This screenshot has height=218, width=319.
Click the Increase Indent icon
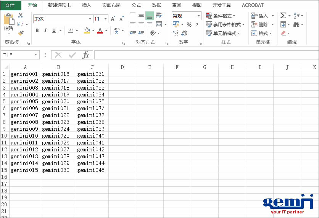(x=141, y=33)
